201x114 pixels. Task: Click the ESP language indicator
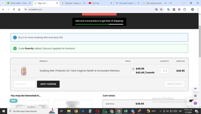click(180, 111)
